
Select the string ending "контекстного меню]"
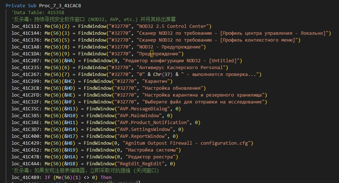click(x=217, y=40)
